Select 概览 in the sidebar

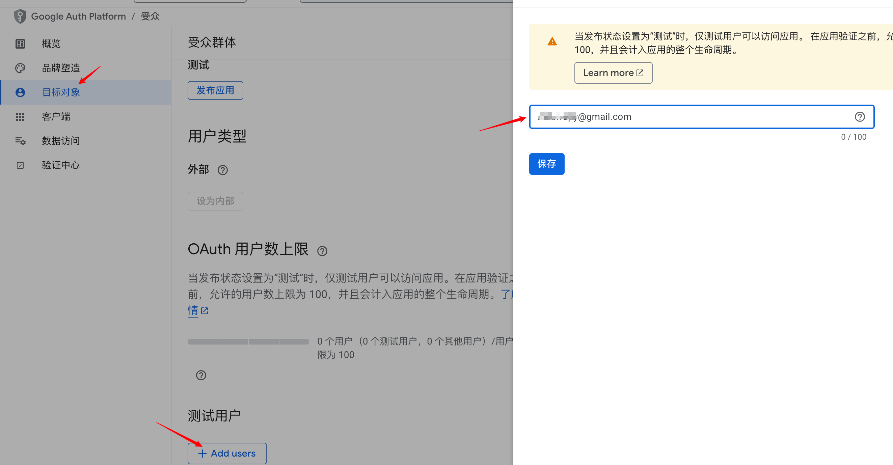86,44
